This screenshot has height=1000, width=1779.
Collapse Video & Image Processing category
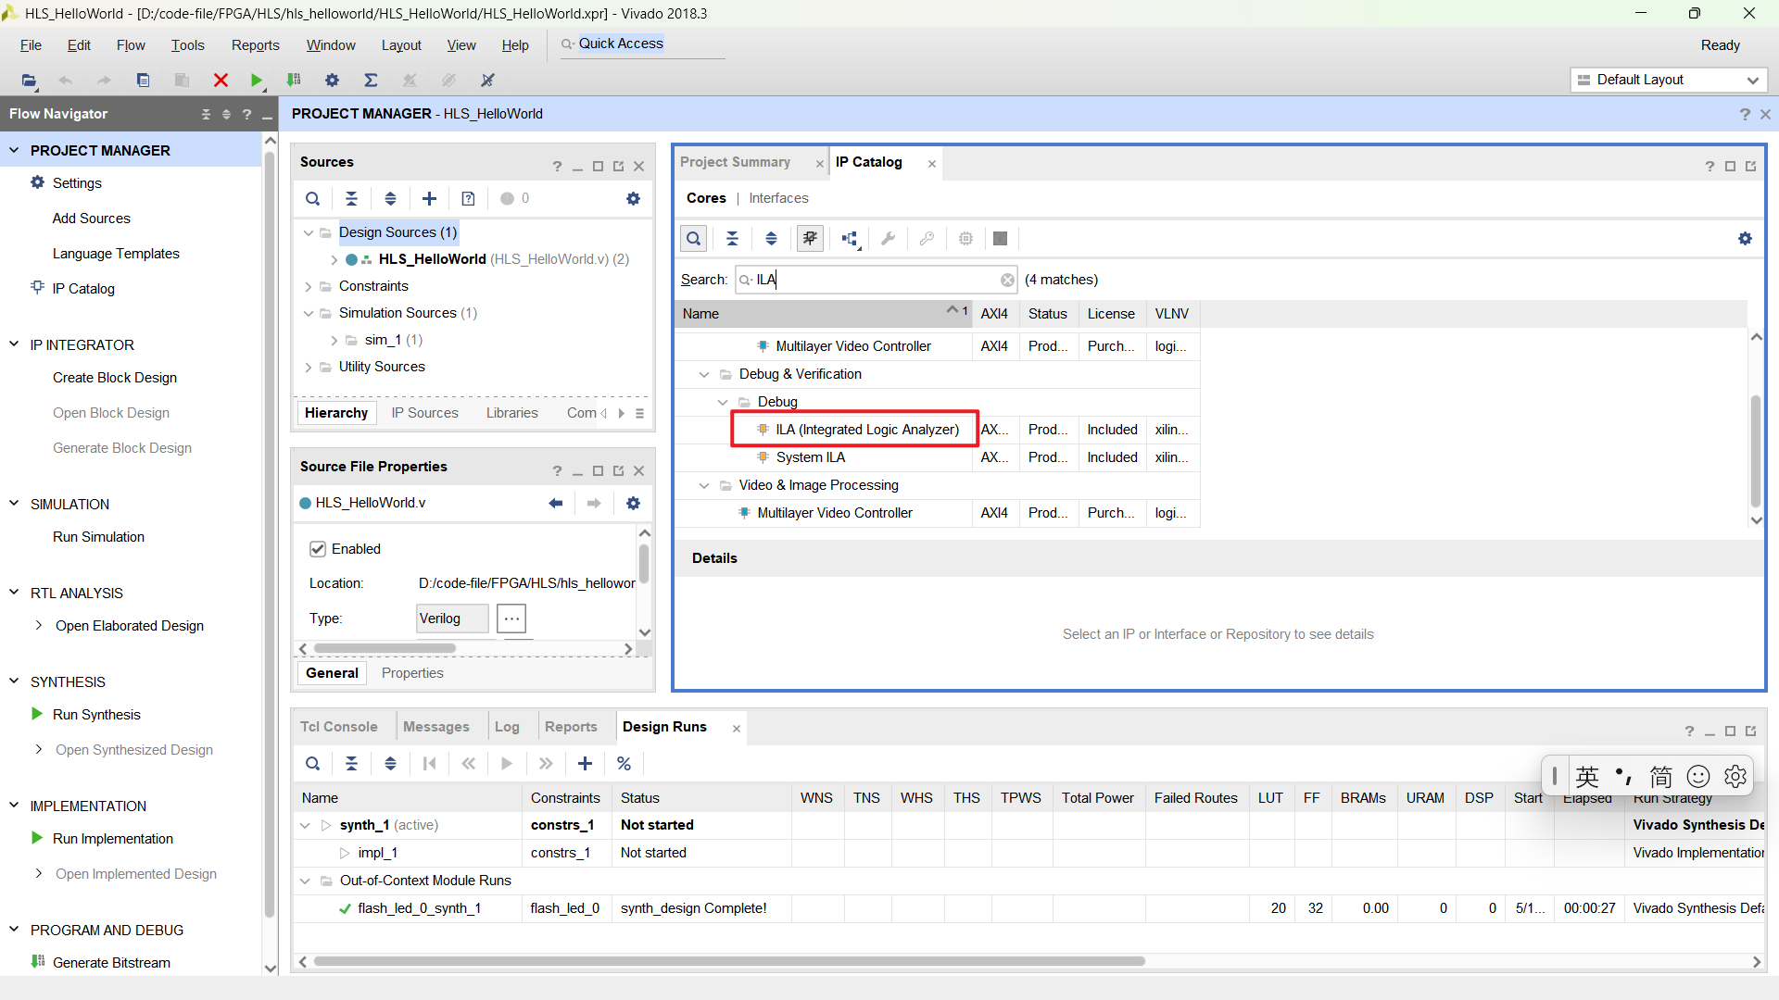click(x=703, y=485)
